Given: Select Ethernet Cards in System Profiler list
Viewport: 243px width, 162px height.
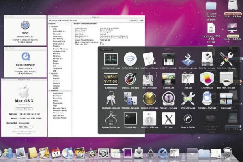Looking at the screenshot, I should (59, 41).
